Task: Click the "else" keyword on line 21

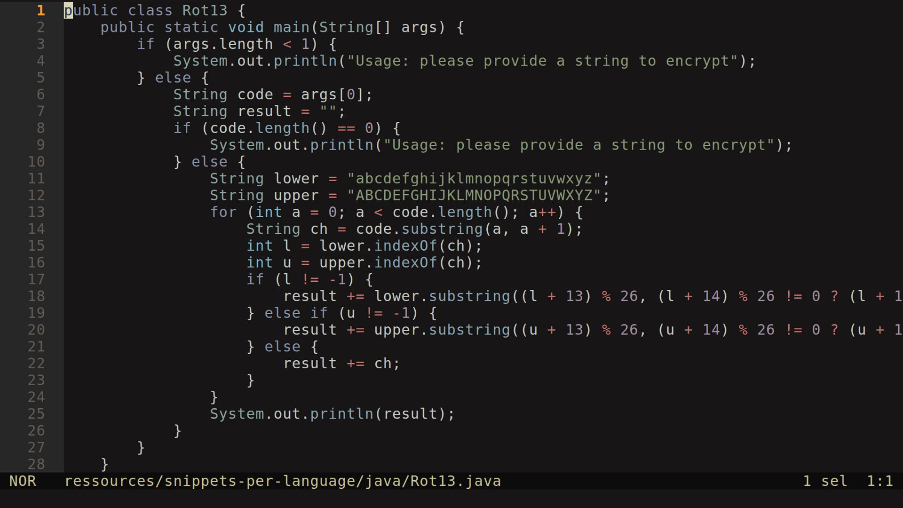Action: pos(283,346)
